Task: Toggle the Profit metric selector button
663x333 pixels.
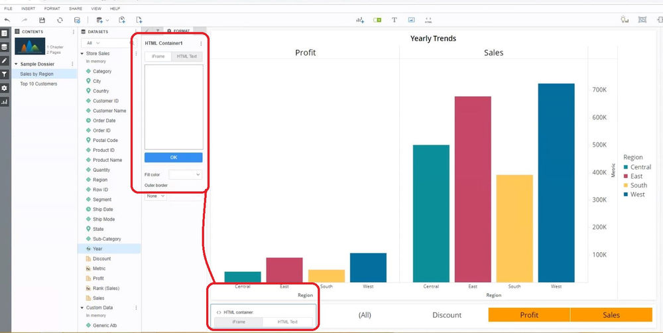Action: coord(529,315)
